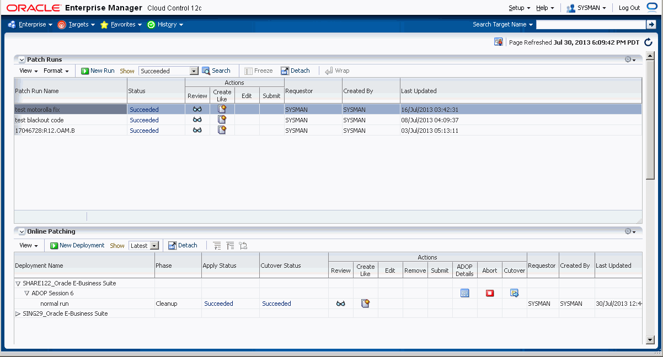Viewport: 663px width, 357px height.
Task: Click Cutover icon for ADOP Session 6
Action: 515,293
